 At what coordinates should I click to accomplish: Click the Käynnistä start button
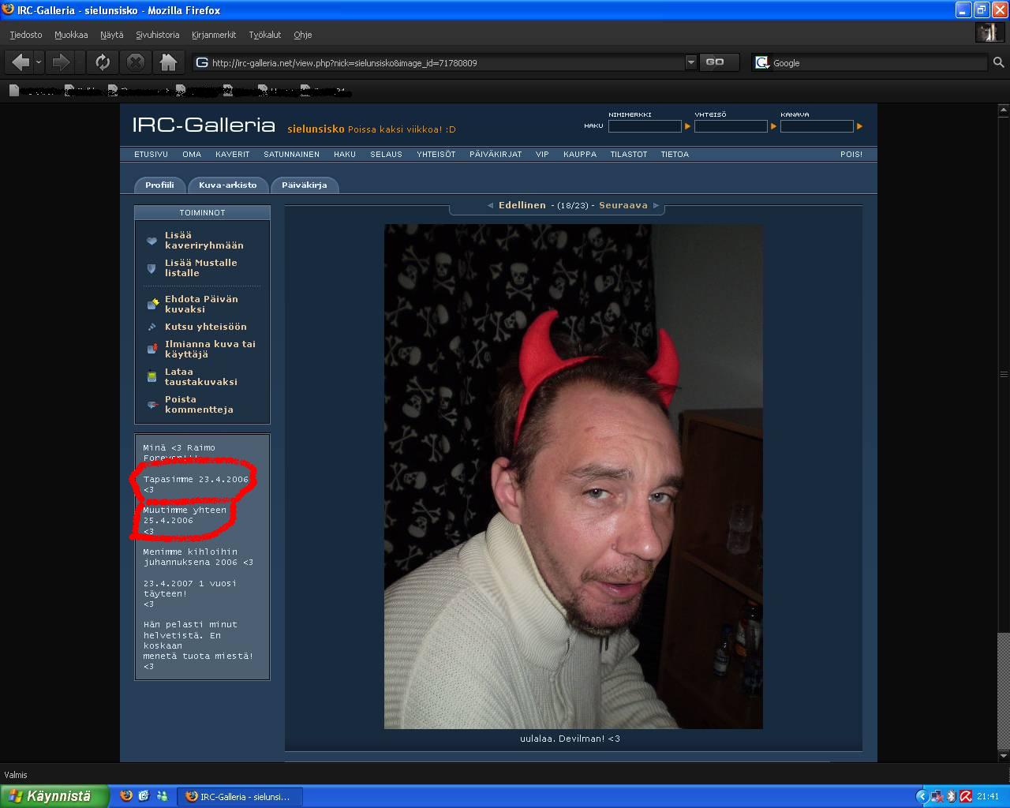pos(54,796)
